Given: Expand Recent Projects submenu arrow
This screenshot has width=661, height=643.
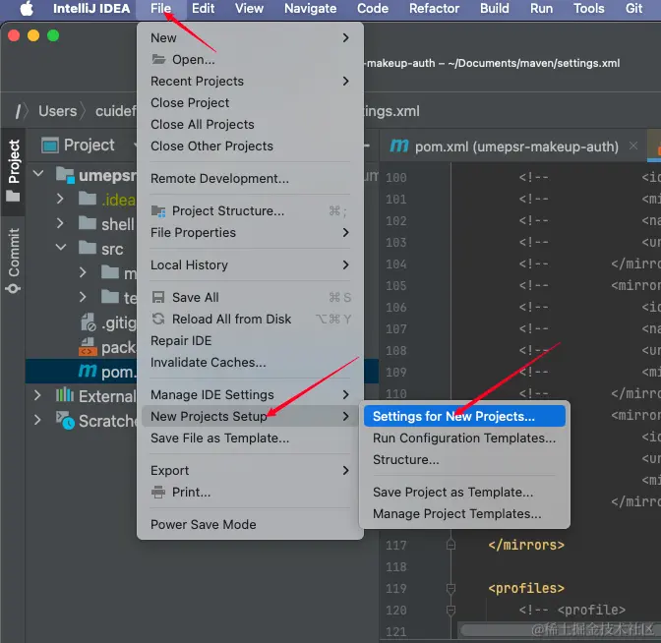Looking at the screenshot, I should [x=345, y=81].
